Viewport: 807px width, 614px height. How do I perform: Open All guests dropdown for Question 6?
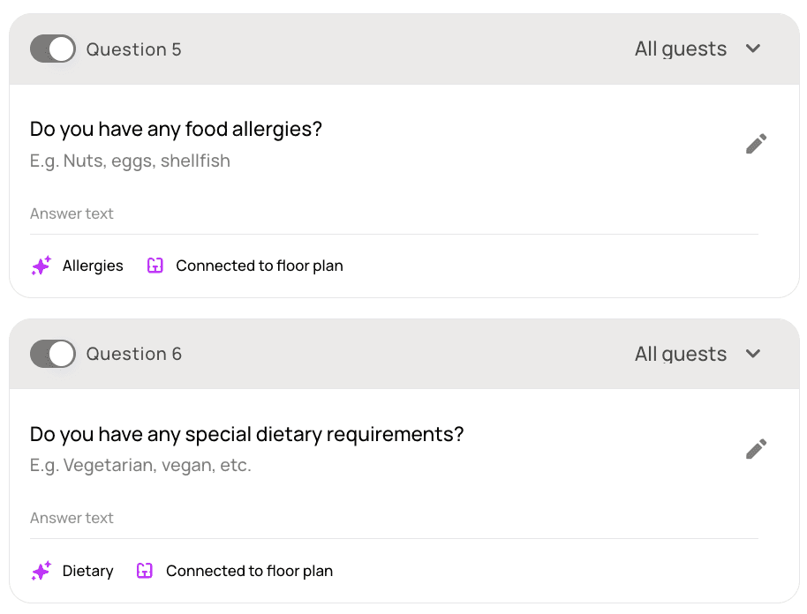[x=681, y=355]
